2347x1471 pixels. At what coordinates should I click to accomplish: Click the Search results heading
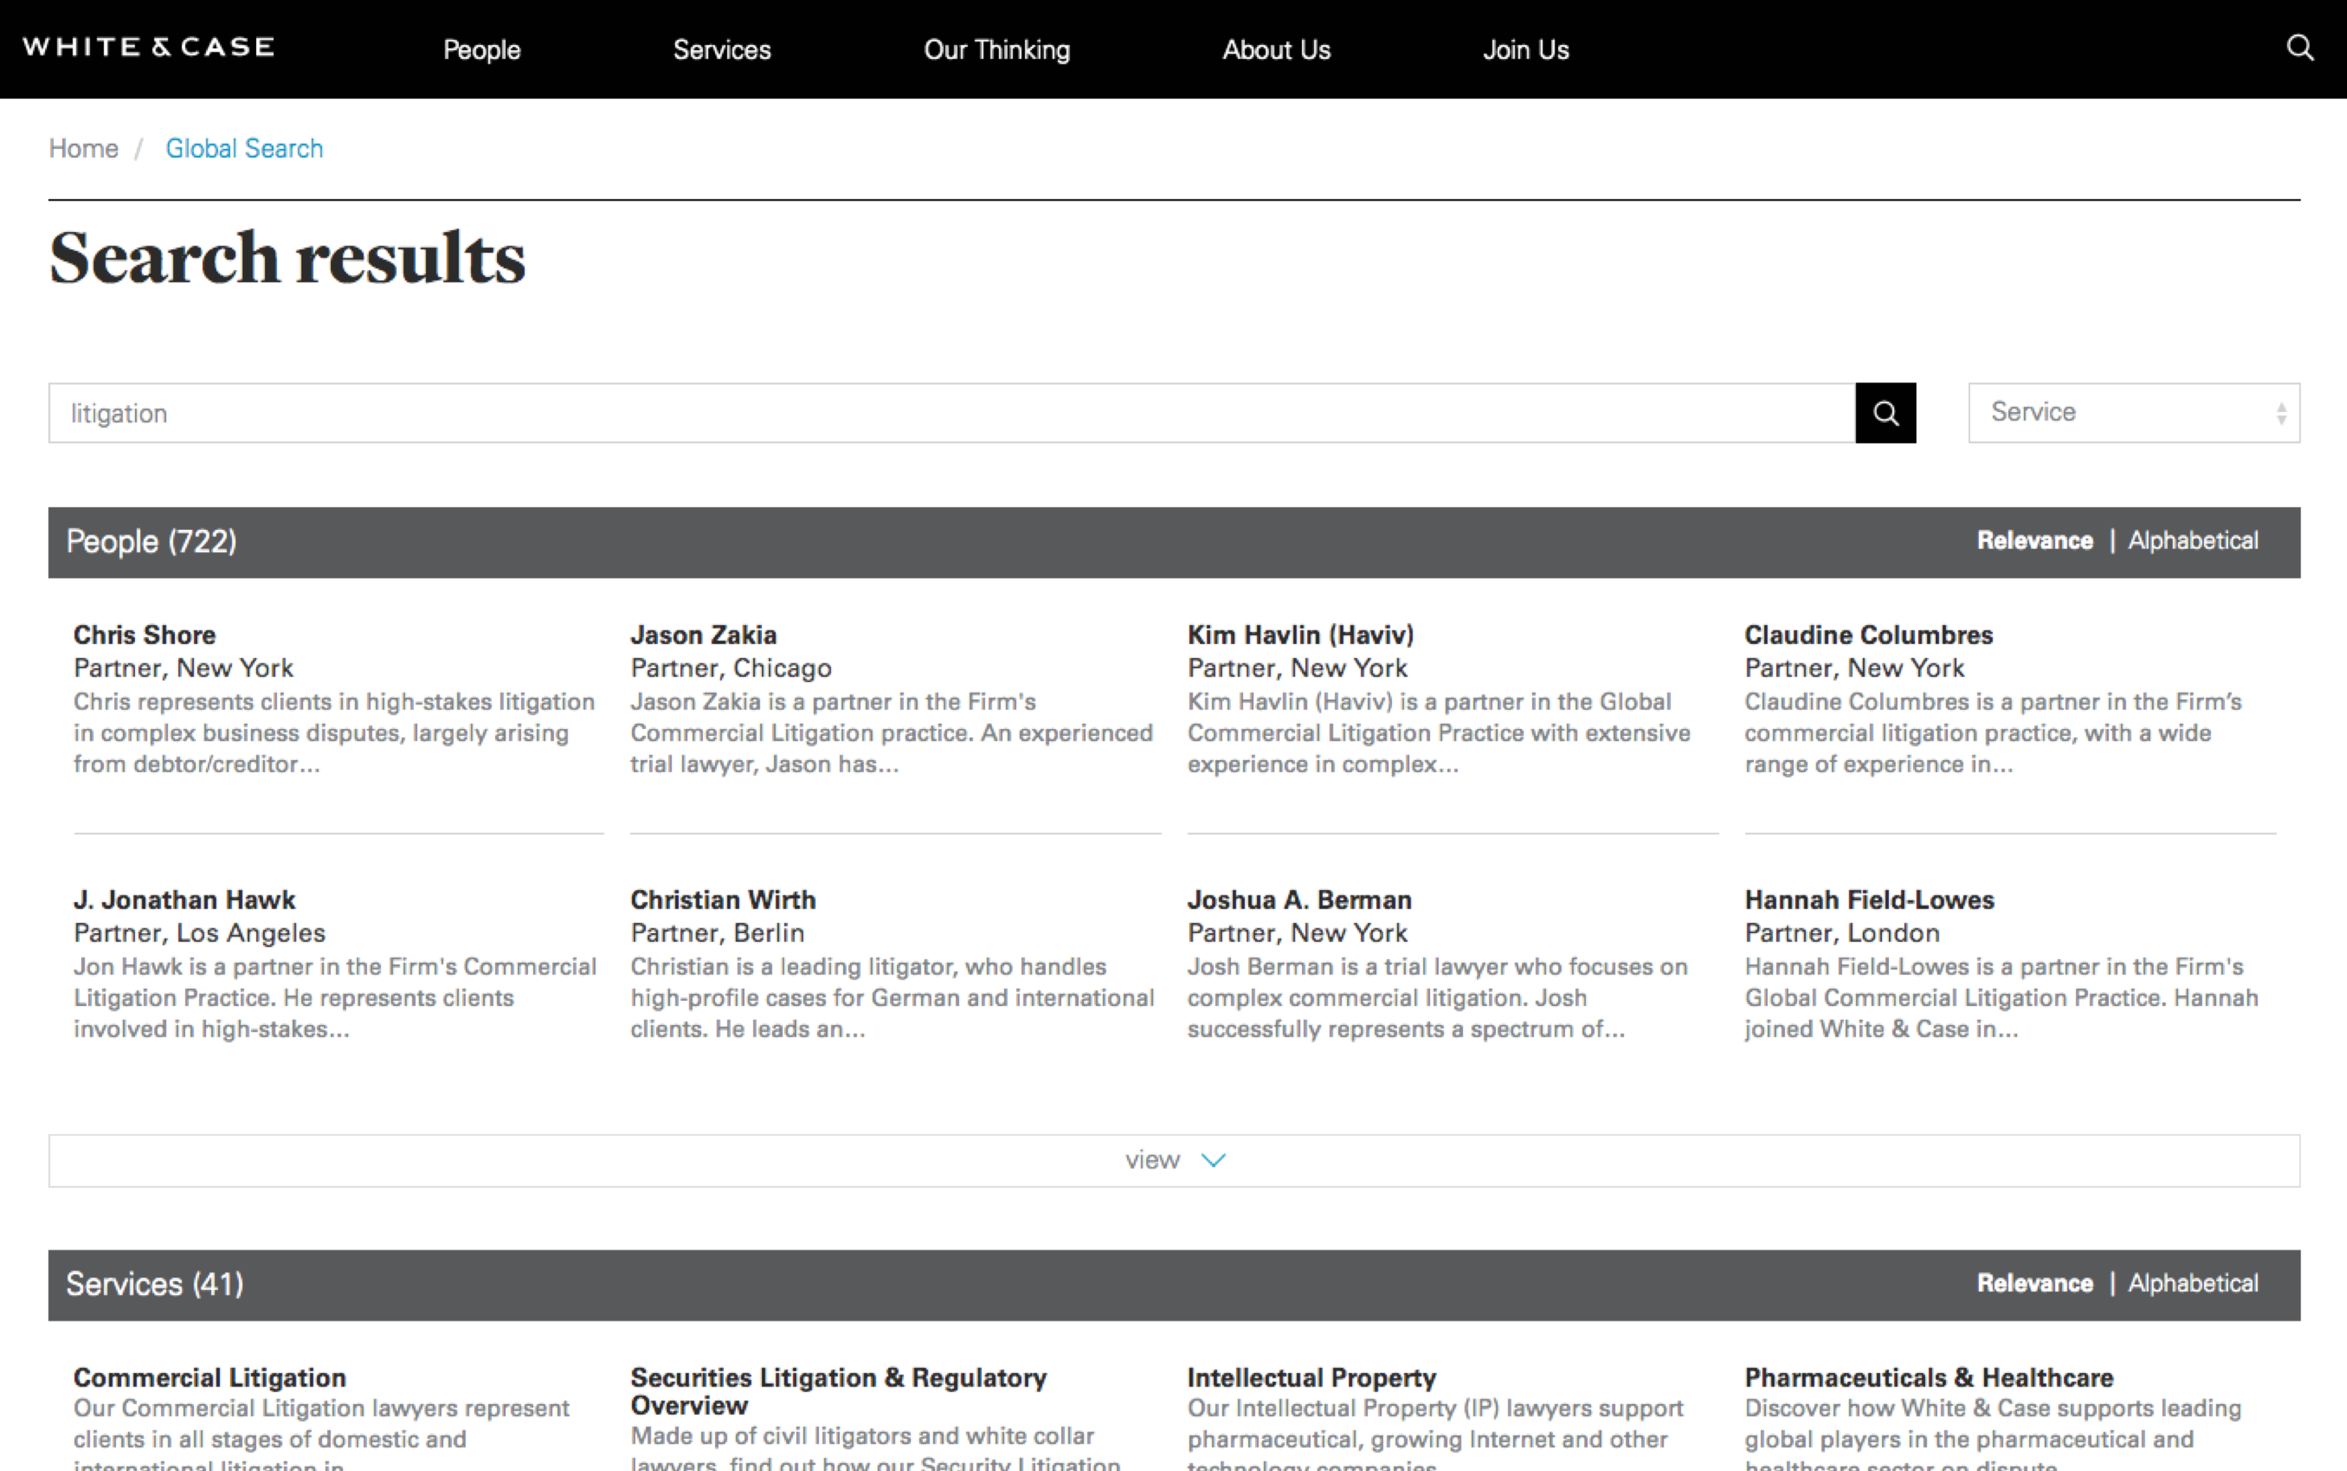click(287, 258)
